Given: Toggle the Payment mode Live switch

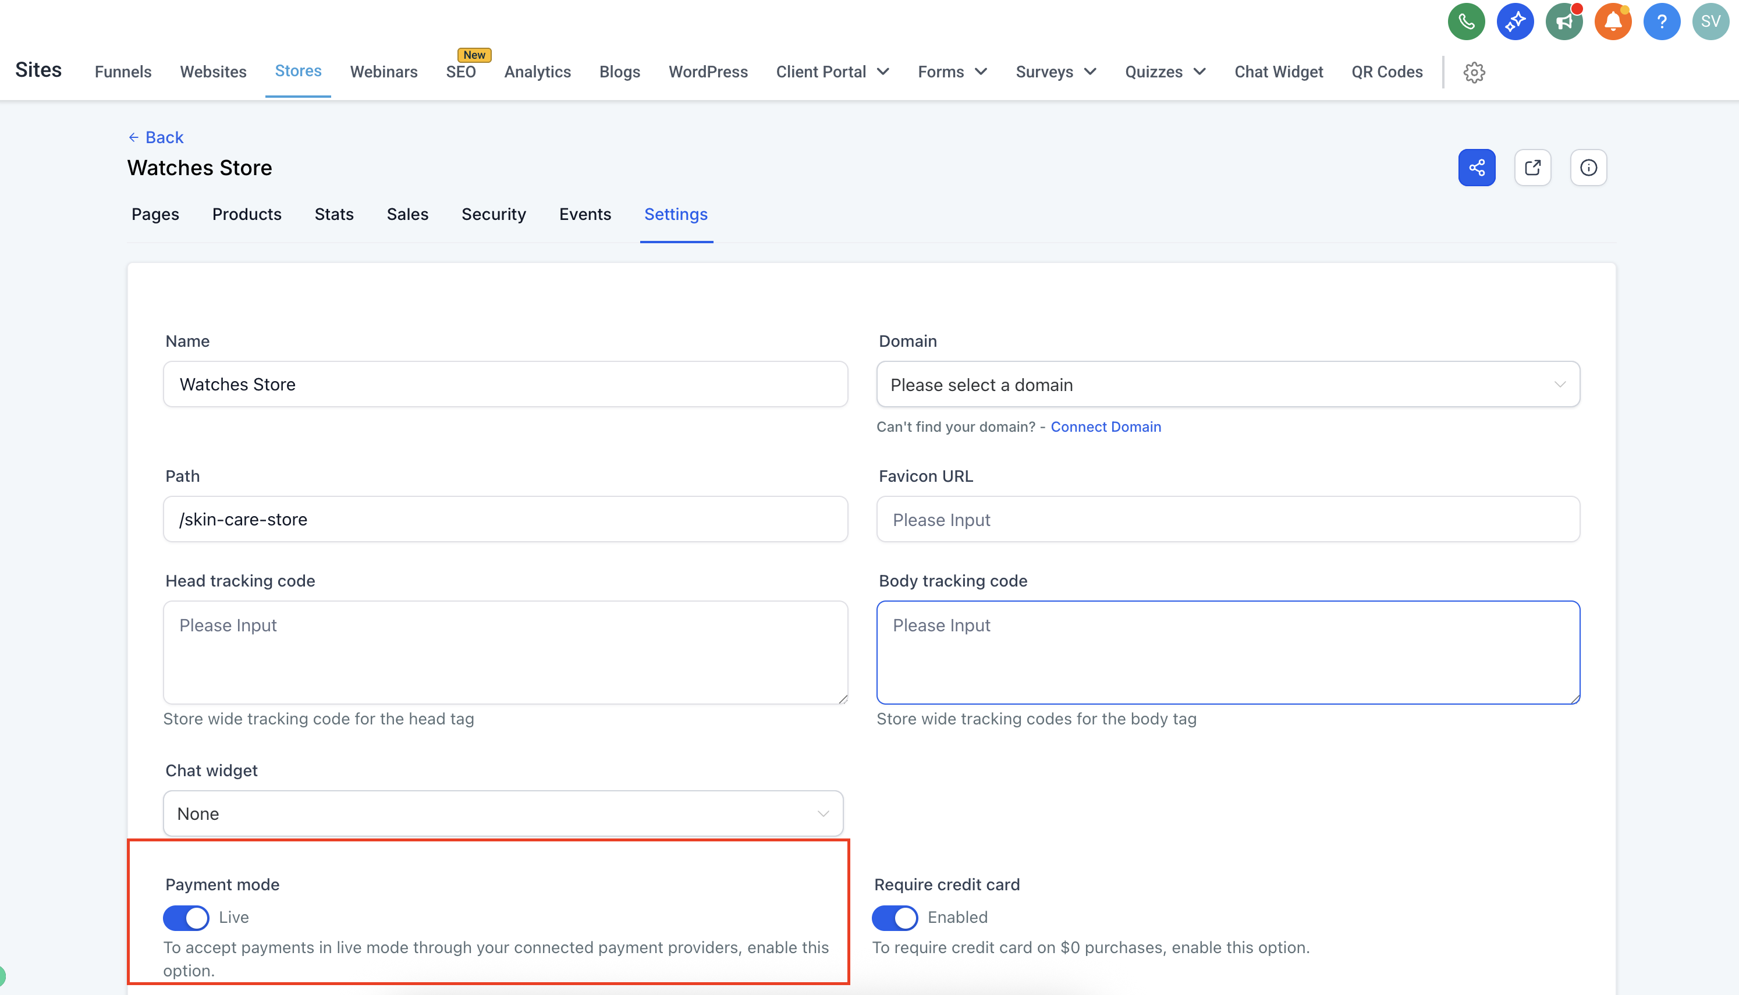Looking at the screenshot, I should point(186,918).
